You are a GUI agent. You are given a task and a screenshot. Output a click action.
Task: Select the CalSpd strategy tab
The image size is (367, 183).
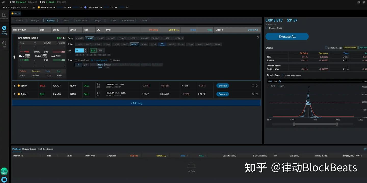pyautogui.click(x=113, y=20)
